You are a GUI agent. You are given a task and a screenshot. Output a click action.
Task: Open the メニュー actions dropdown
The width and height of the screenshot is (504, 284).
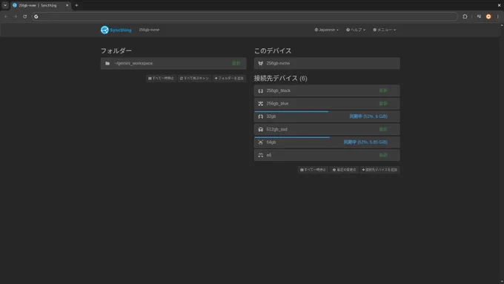[385, 30]
